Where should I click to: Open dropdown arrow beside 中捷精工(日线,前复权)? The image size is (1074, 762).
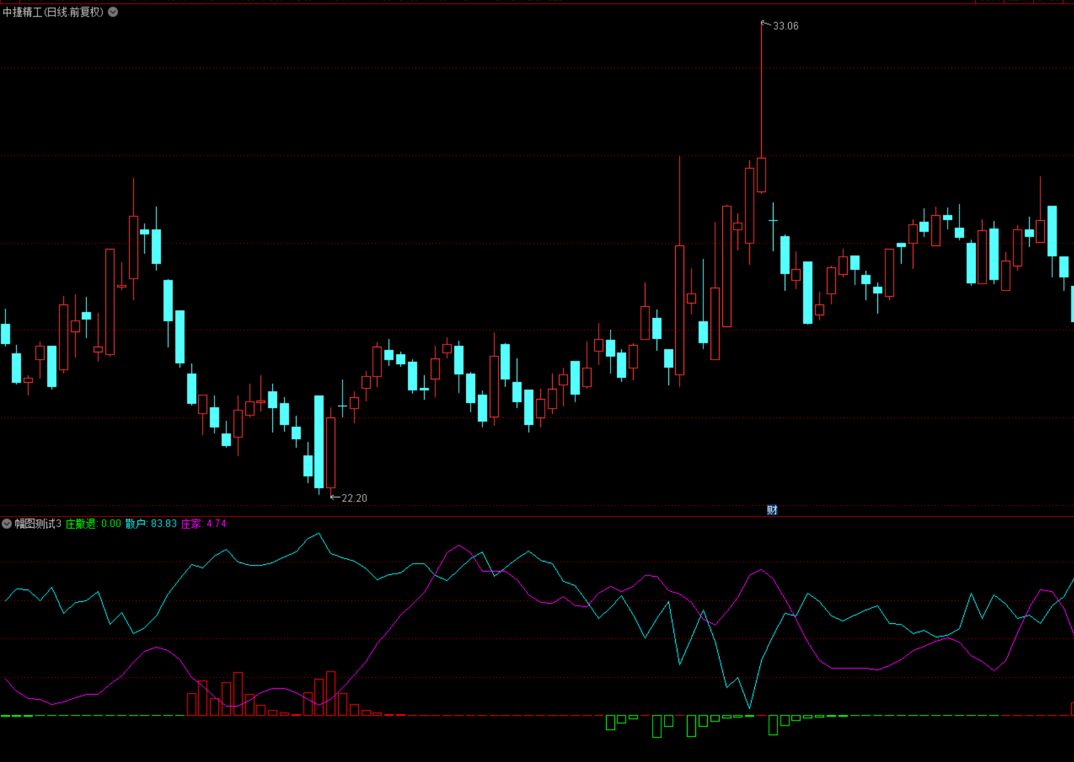[x=113, y=12]
